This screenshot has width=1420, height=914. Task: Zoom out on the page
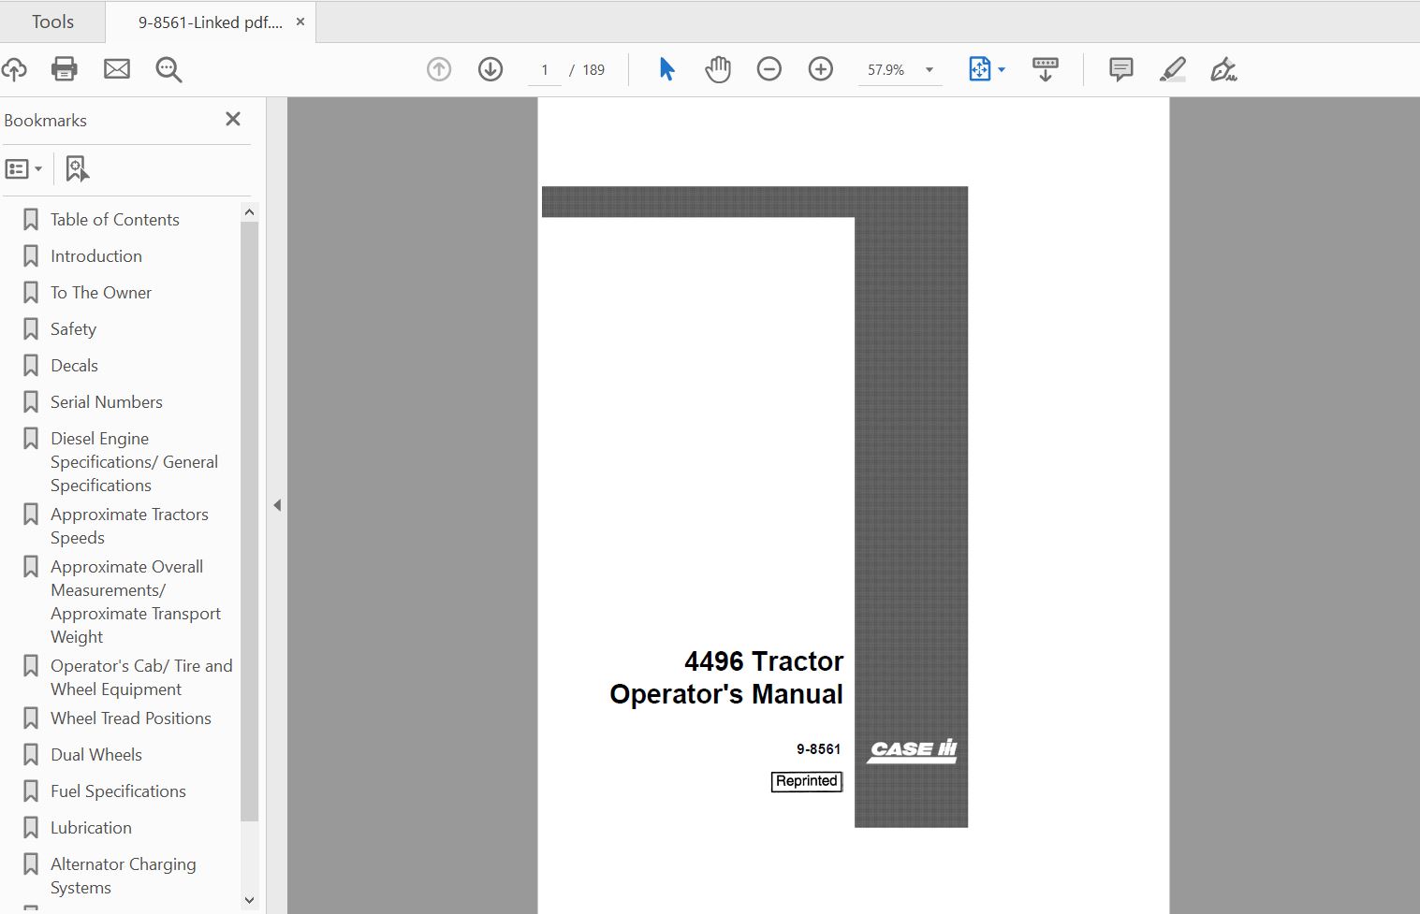769,68
